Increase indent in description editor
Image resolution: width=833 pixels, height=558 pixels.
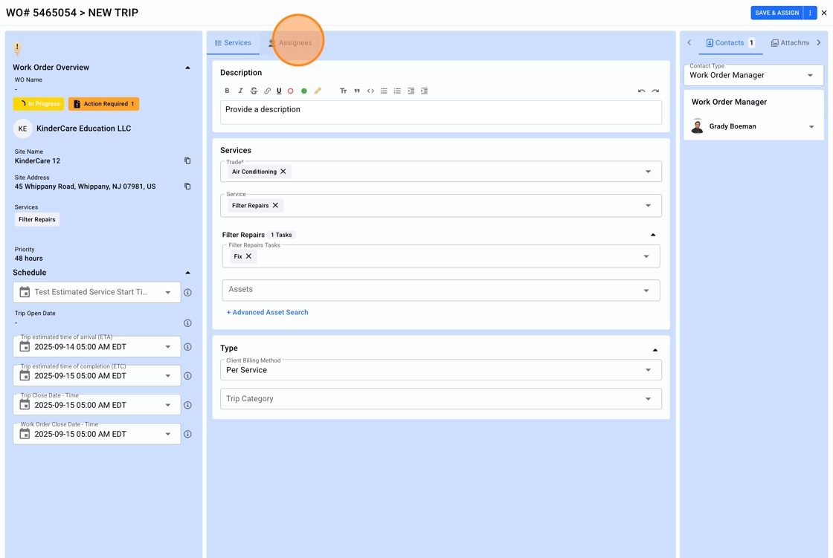424,91
